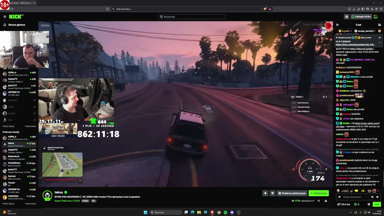The height and width of the screenshot is (216, 384).
Task: Open the Kick shop icon button
Action: pos(346,17)
